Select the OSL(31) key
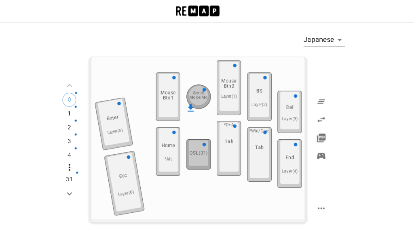The image size is (414, 235). pos(198,154)
